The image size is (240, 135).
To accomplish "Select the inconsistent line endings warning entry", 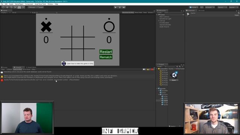I will [x=78, y=76].
